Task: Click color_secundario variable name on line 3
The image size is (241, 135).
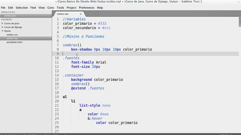Action: tap(79, 28)
